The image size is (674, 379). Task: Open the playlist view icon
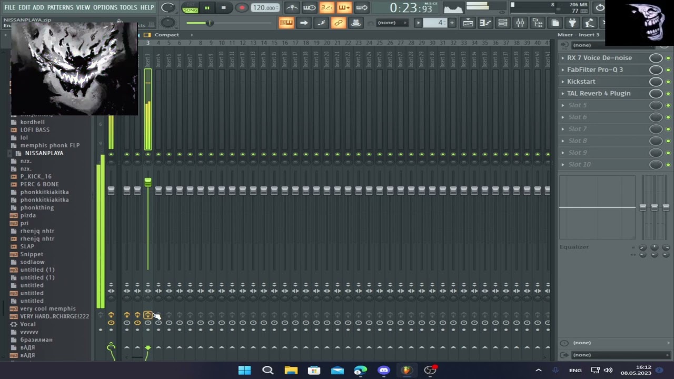click(468, 23)
